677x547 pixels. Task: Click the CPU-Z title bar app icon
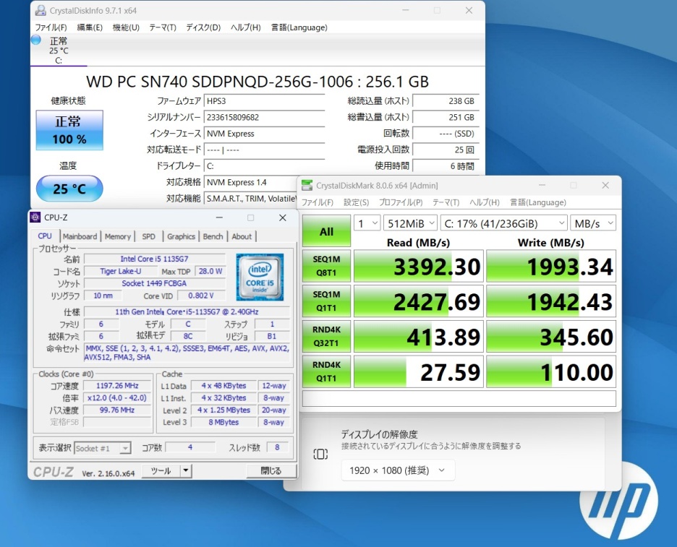point(35,217)
